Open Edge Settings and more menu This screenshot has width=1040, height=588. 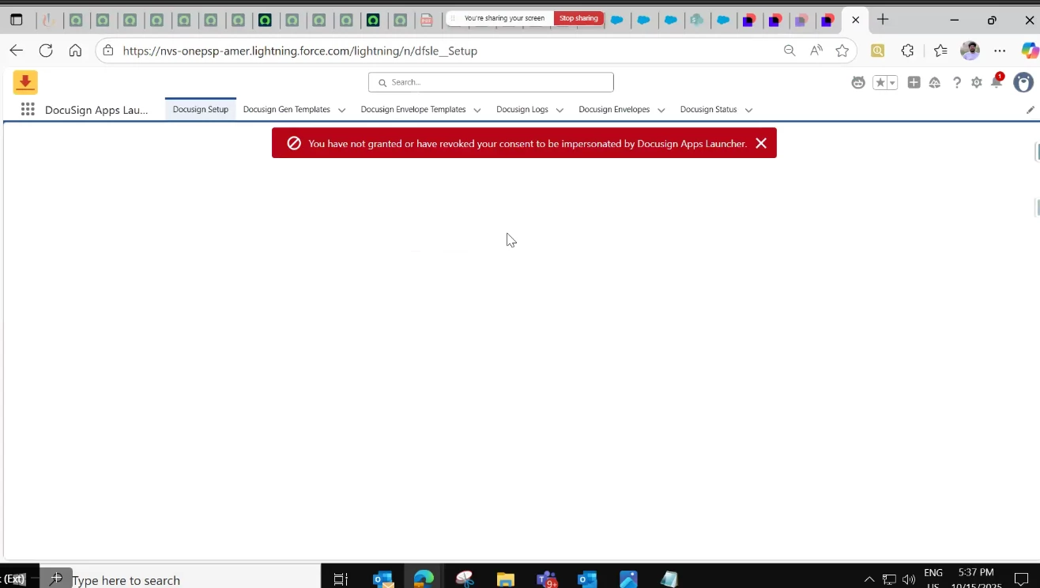1000,51
